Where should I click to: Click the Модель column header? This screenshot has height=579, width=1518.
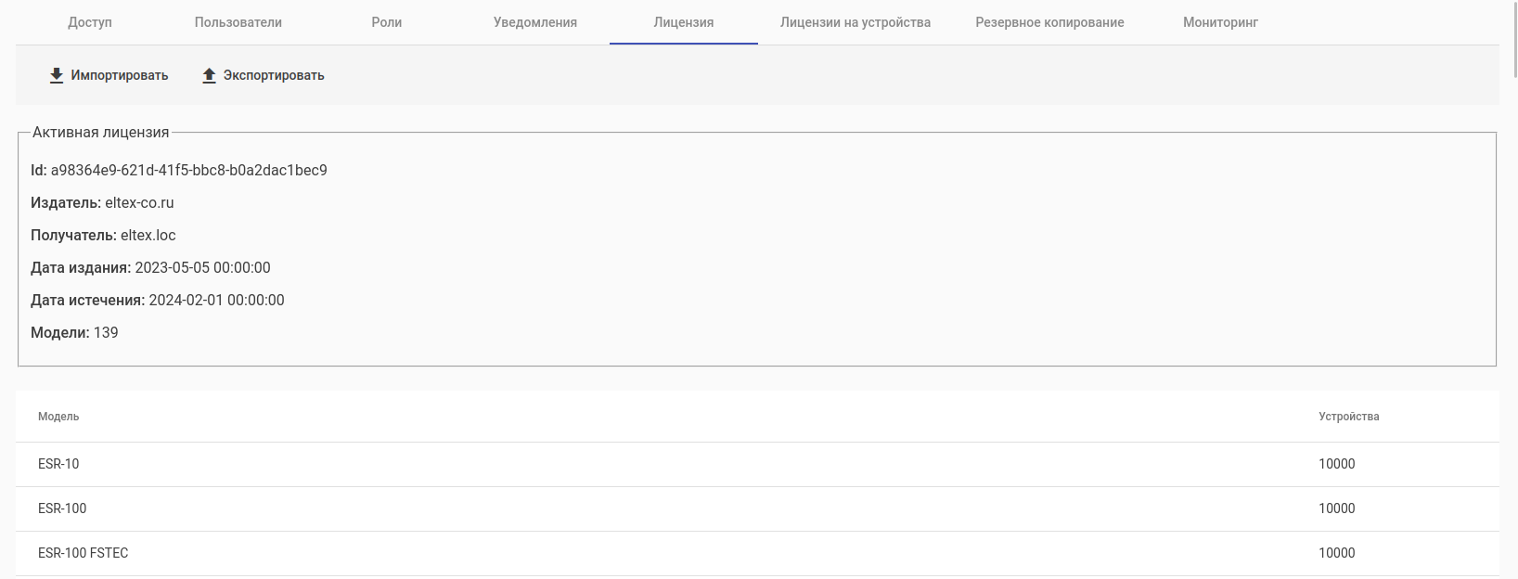pos(58,417)
